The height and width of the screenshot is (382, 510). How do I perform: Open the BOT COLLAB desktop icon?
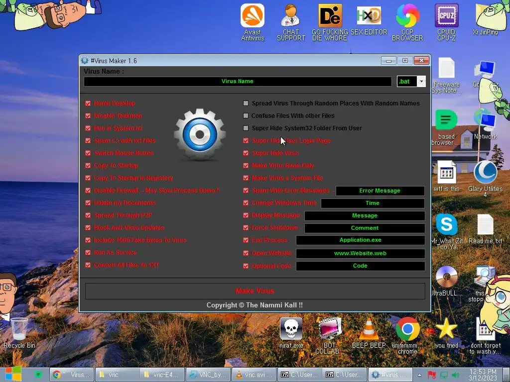pos(330,336)
